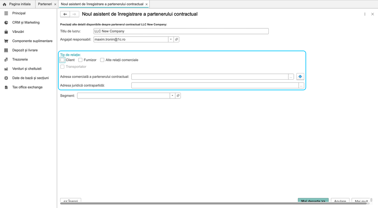Open the Principal section
This screenshot has width=378, height=208.
pyautogui.click(x=19, y=13)
